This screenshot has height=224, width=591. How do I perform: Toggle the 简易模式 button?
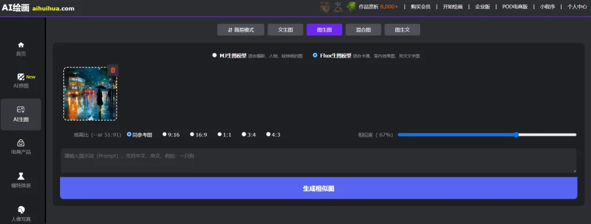pyautogui.click(x=241, y=30)
